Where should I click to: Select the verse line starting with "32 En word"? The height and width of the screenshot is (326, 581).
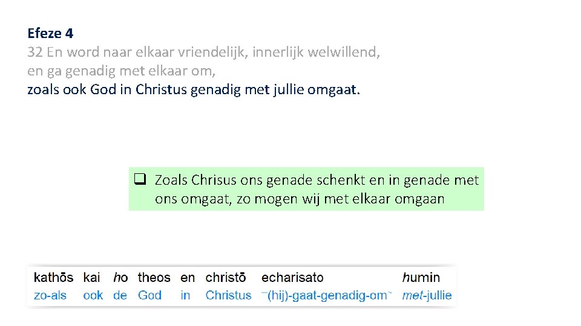(204, 52)
